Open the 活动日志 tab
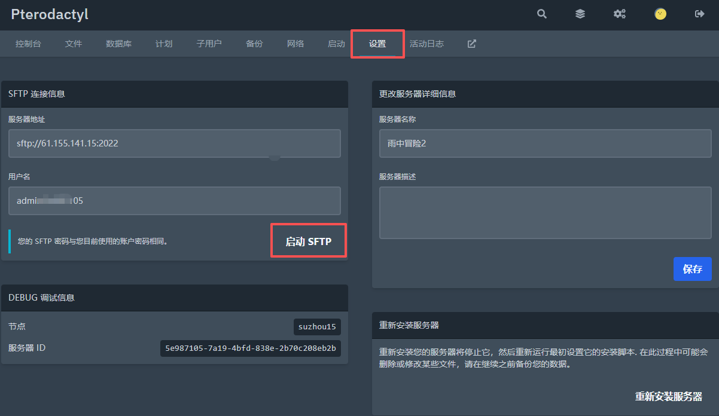719x416 pixels. [426, 44]
